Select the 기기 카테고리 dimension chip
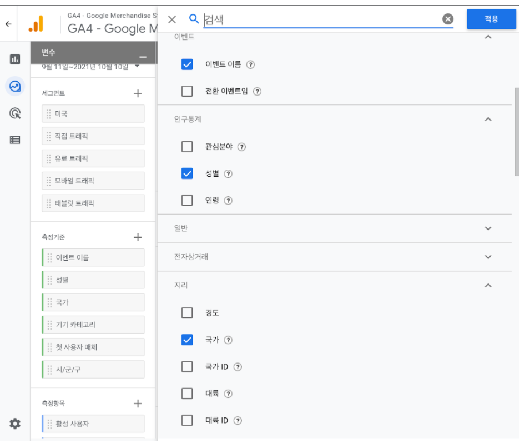Viewport: 525px width, 443px height. click(93, 325)
